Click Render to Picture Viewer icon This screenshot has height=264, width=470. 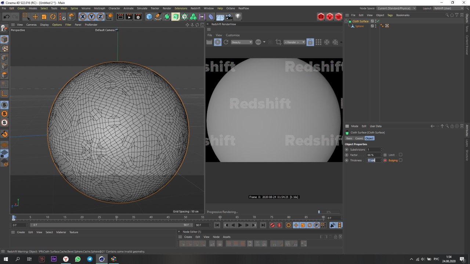click(x=129, y=16)
